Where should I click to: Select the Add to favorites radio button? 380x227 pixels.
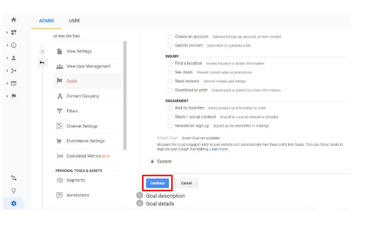pos(170,108)
